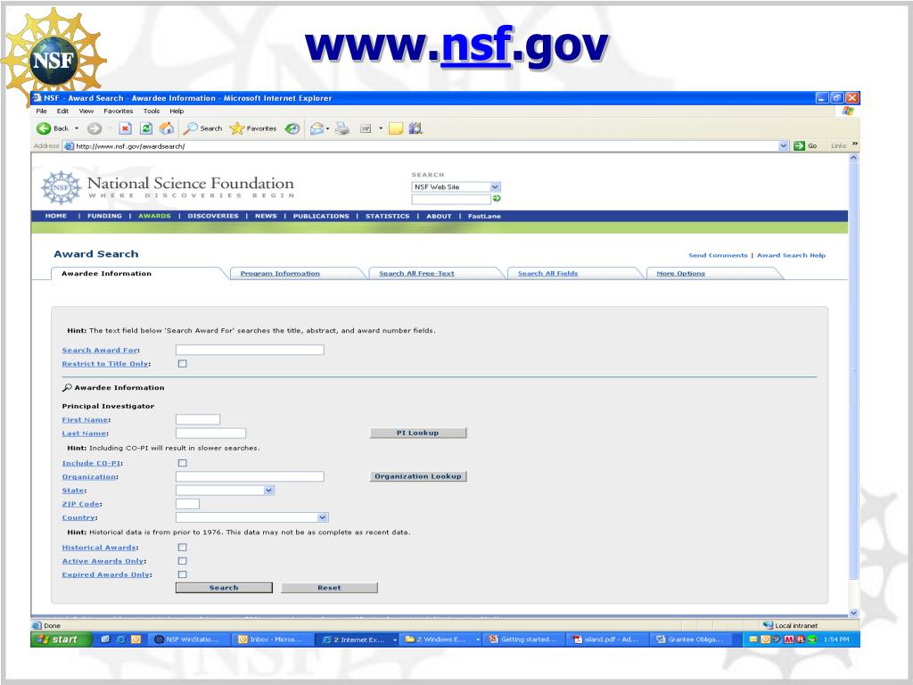Stop page loading with the red X icon
The width and height of the screenshot is (913, 685).
click(x=125, y=128)
